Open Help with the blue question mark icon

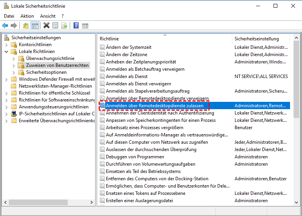point(76,26)
